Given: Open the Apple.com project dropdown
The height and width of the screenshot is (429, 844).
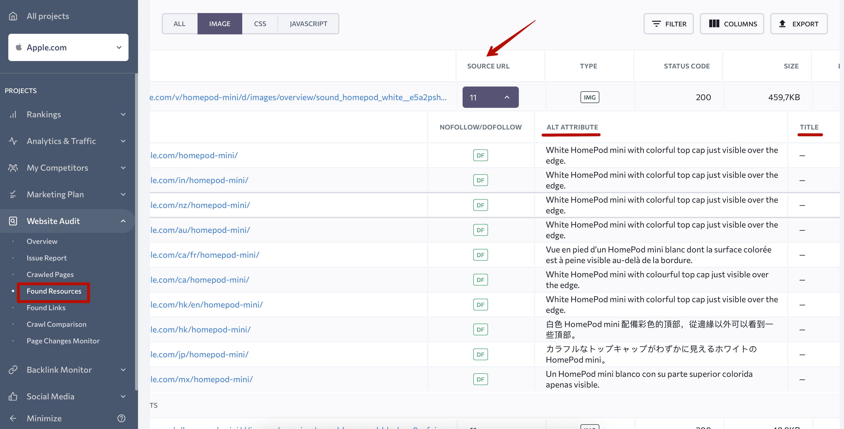Looking at the screenshot, I should point(68,47).
